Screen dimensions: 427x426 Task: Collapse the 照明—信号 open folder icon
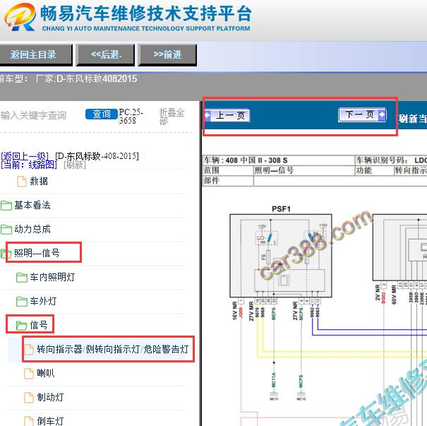tap(6, 254)
